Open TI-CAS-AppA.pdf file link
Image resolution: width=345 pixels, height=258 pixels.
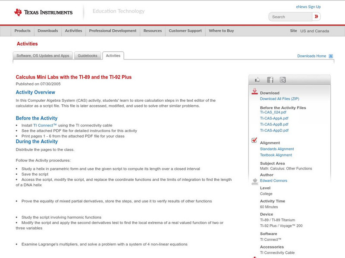tap(274, 118)
